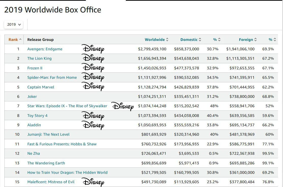Open the 2019 year selector

[x=13, y=24]
